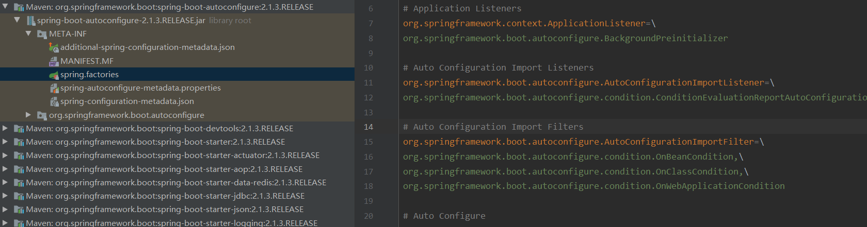Expand Maven spring-boot-starter-aop library
This screenshot has width=867, height=227.
click(x=5, y=169)
